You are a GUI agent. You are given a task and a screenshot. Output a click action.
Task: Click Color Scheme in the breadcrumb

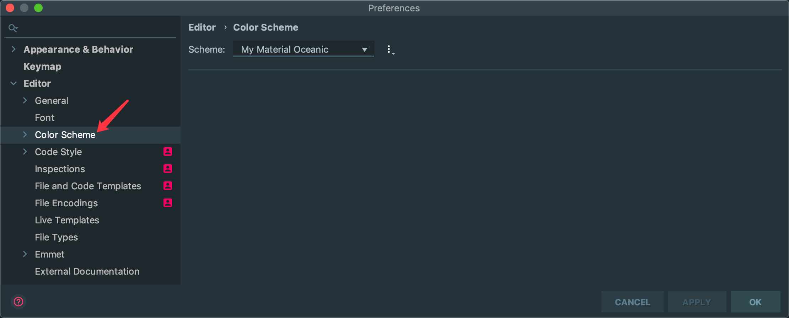pos(265,27)
